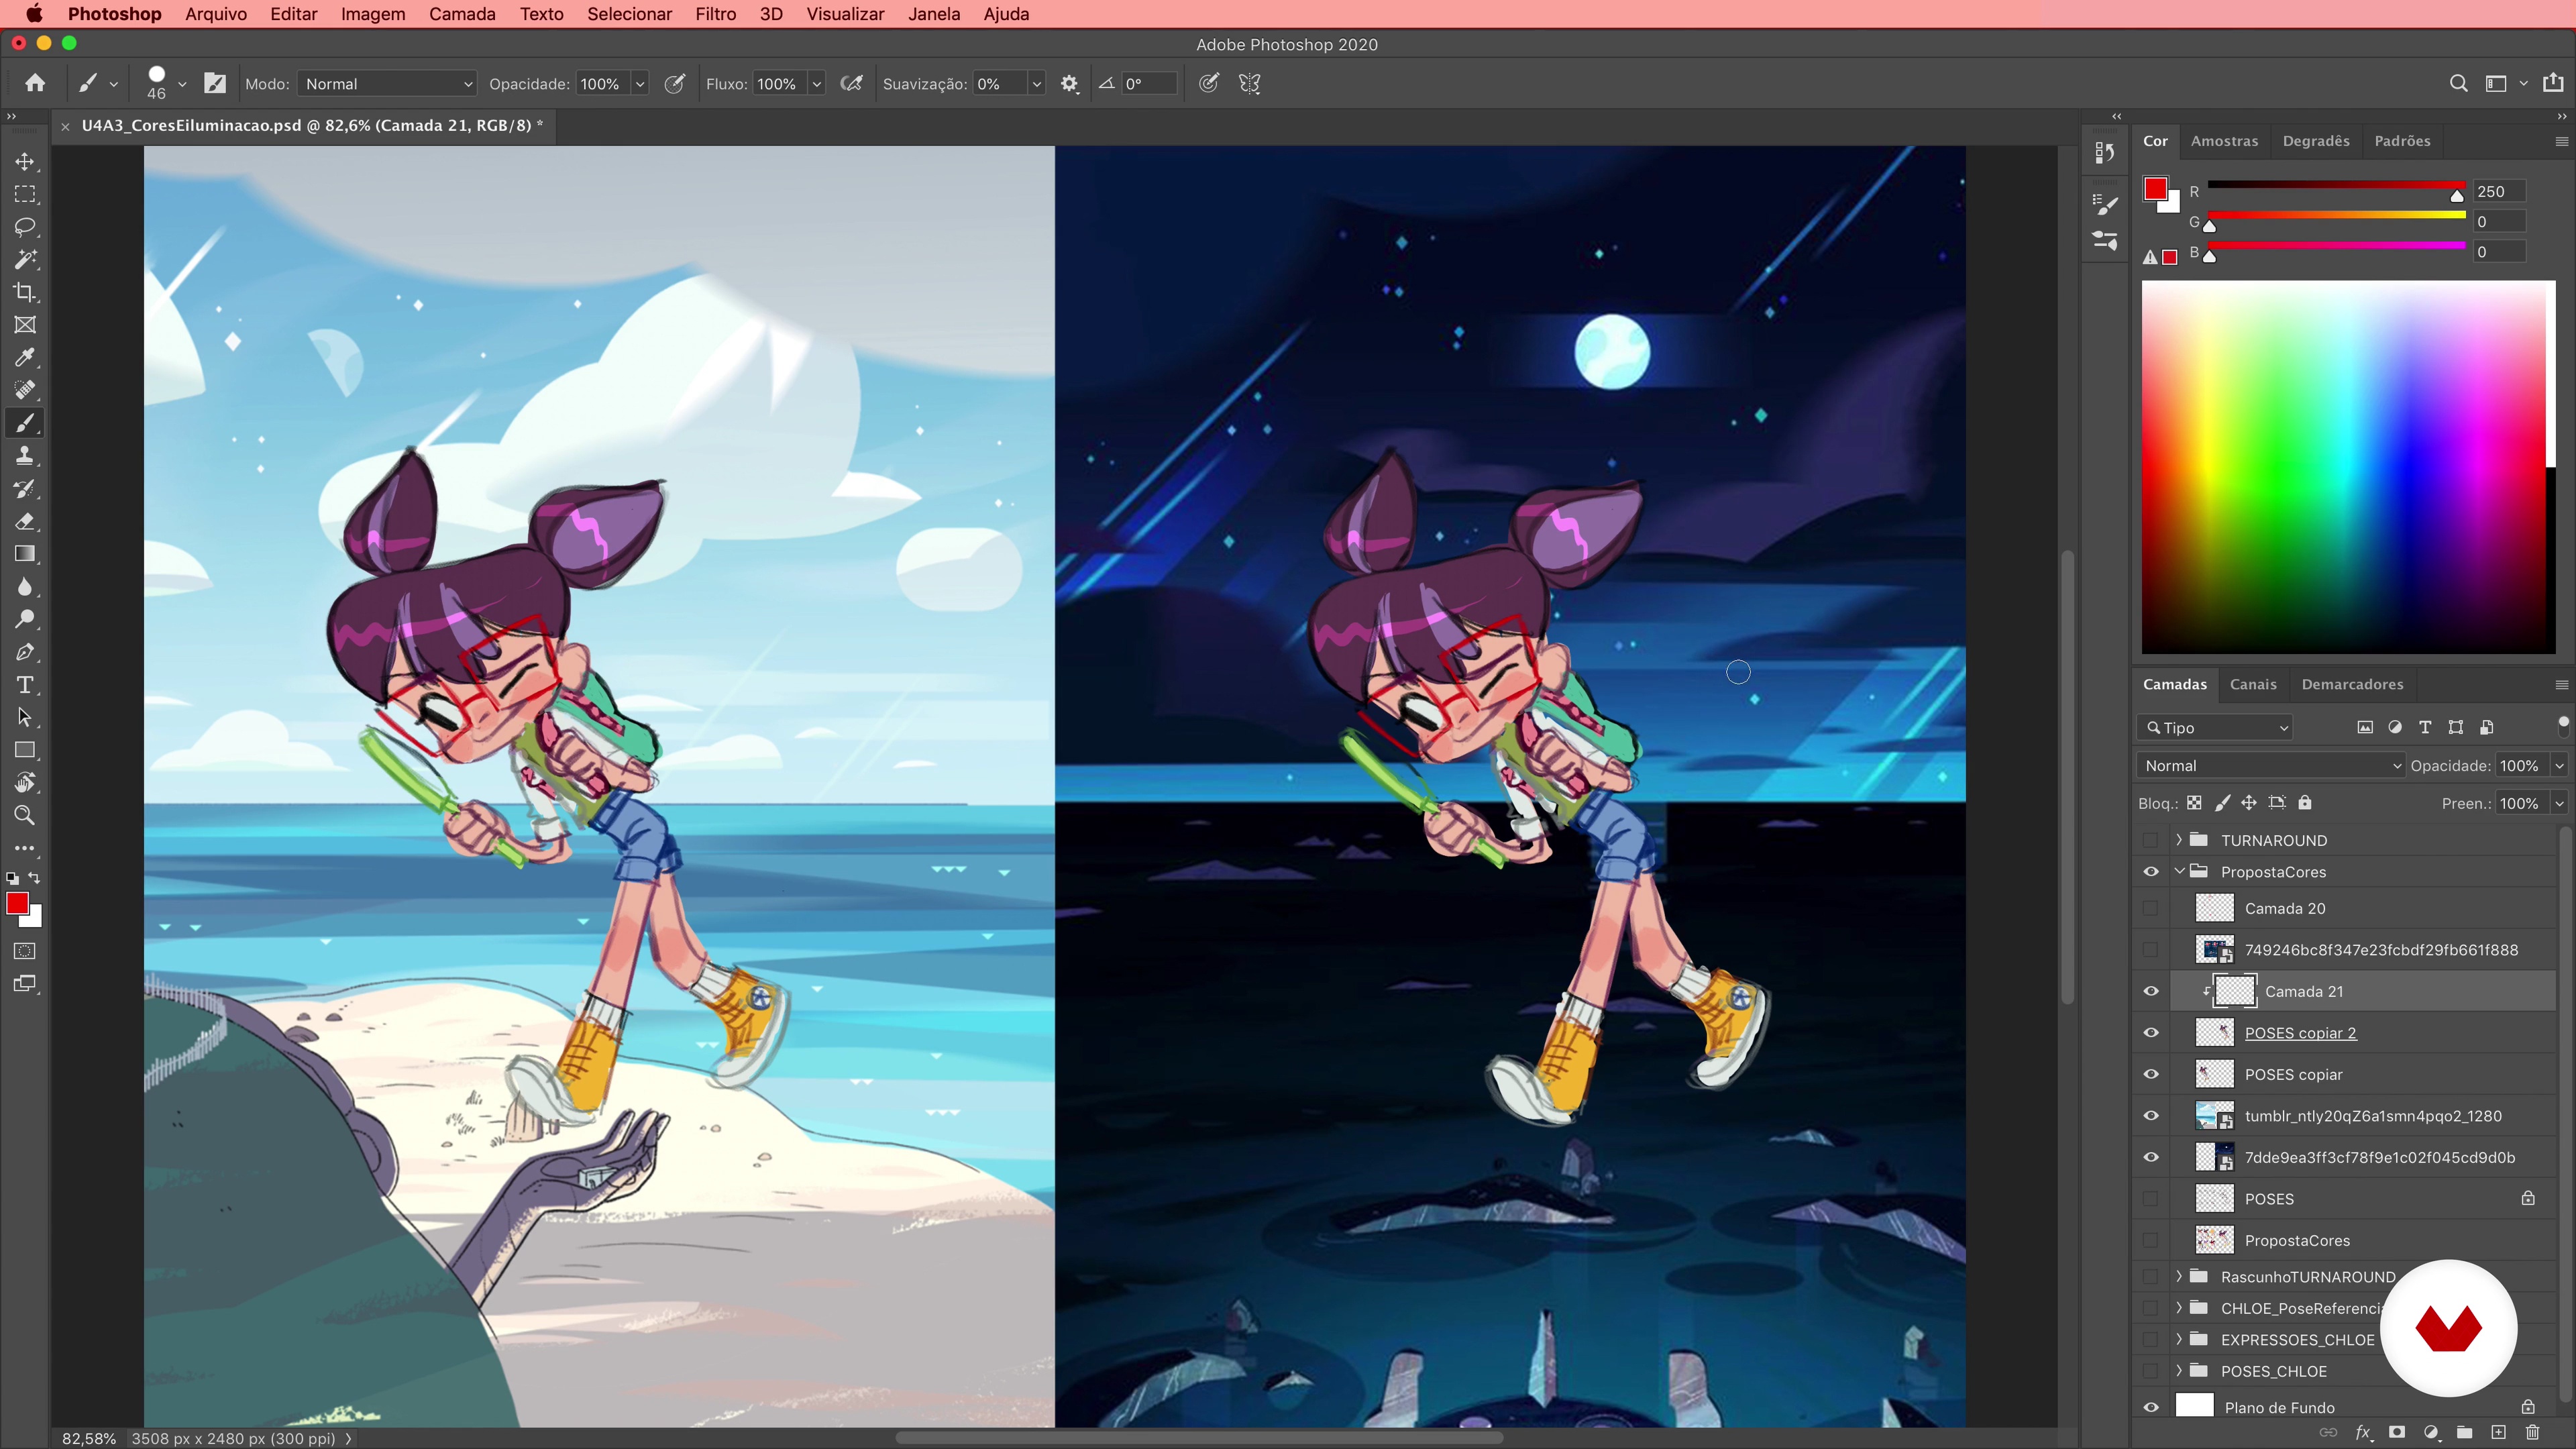This screenshot has width=2576, height=1449.
Task: Hide the POSES copiar 2 layer
Action: pyautogui.click(x=2151, y=1033)
